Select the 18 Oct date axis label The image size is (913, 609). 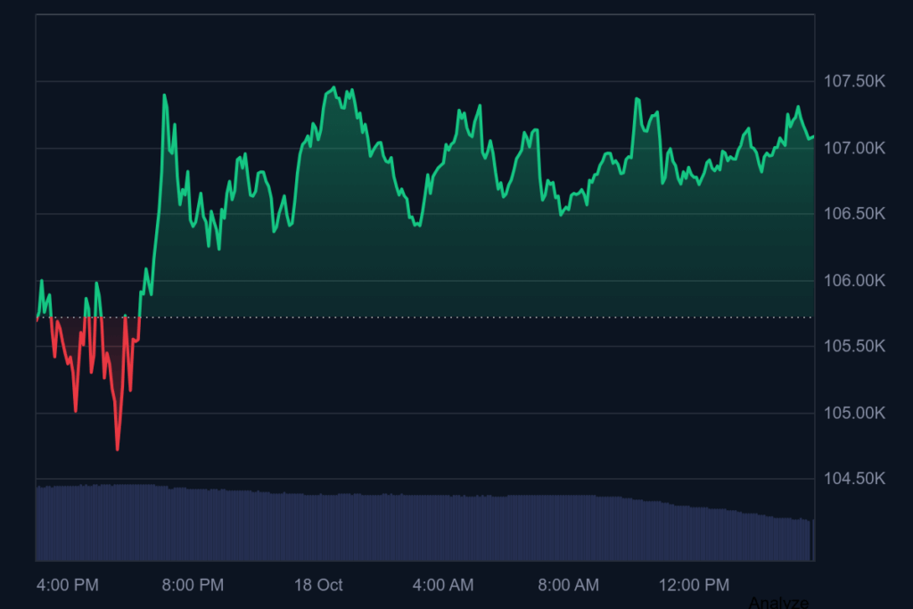(x=318, y=585)
